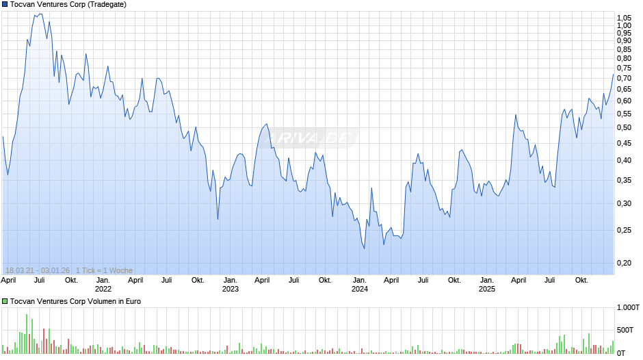Click the 0,40 price axis label
This screenshot has height=360, width=643.
624,161
